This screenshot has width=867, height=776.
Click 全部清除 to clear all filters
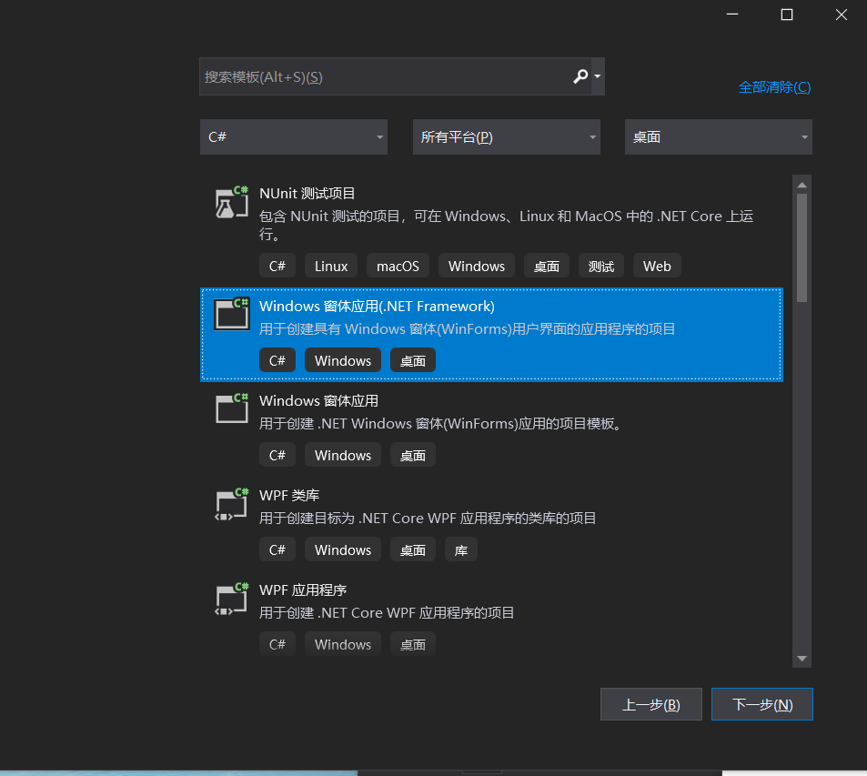(774, 86)
